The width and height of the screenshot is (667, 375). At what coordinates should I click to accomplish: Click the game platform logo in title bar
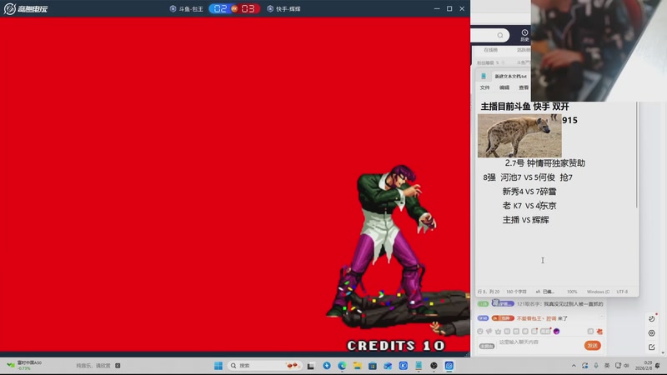tap(26, 8)
